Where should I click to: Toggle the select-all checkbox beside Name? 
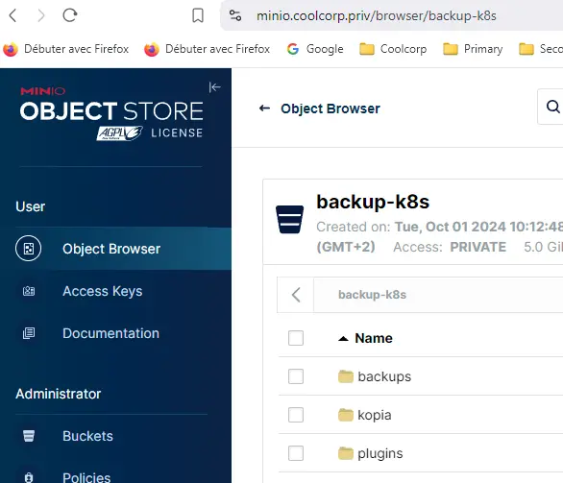pos(296,338)
